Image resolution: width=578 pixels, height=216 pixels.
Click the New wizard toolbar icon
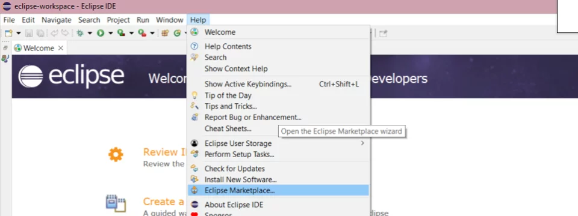[x=8, y=33]
